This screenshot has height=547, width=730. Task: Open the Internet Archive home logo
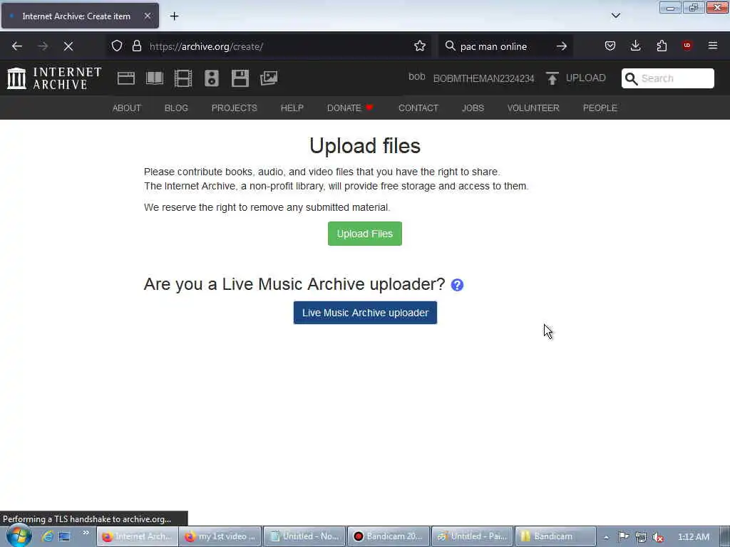(x=54, y=78)
